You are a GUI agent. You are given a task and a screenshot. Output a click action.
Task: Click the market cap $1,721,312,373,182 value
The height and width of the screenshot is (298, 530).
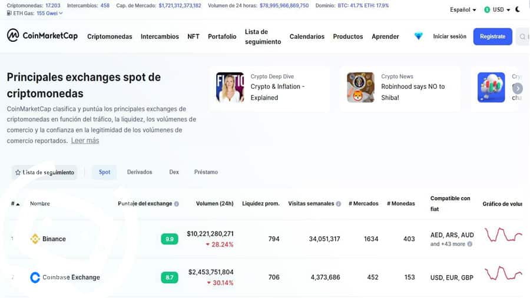(180, 5)
